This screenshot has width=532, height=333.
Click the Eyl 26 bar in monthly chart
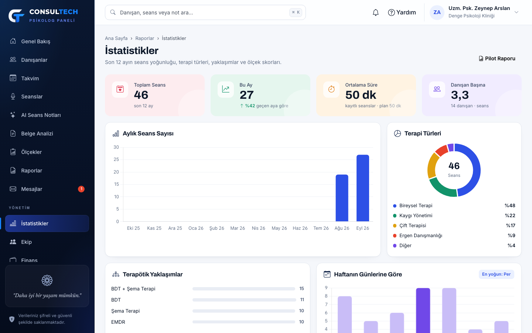click(363, 188)
